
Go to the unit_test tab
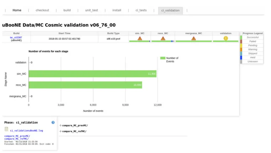[x=91, y=10]
